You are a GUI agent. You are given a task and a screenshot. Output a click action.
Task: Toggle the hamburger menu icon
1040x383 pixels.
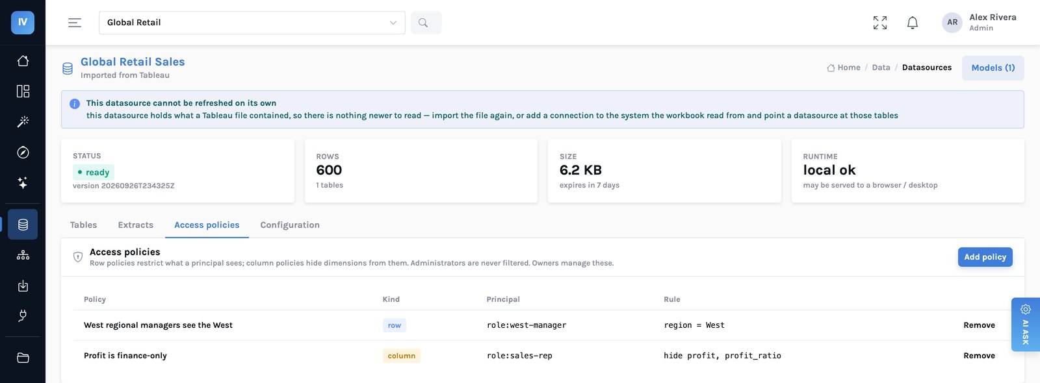pos(75,23)
